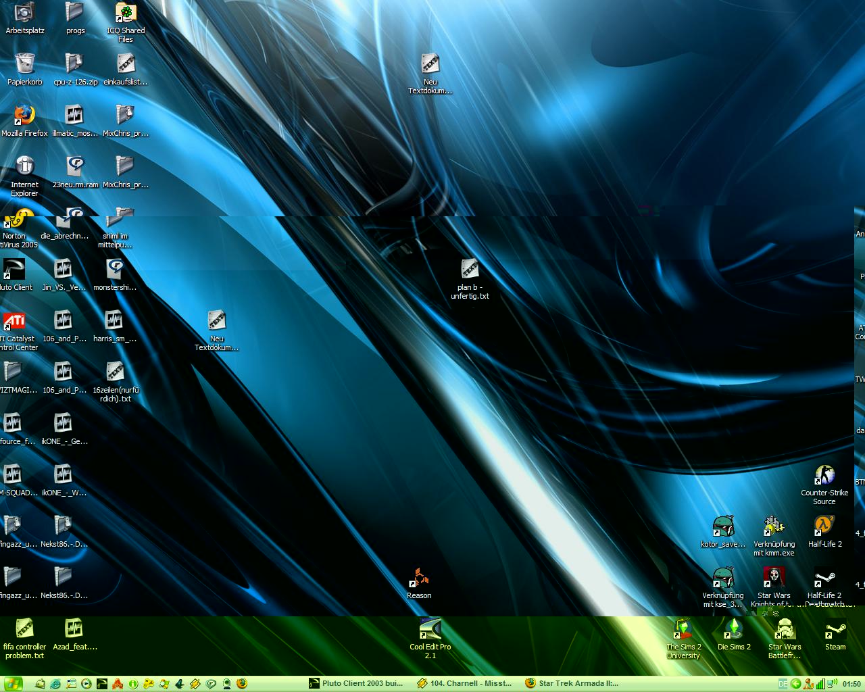Open the Papierkorb recycle bin

24,64
